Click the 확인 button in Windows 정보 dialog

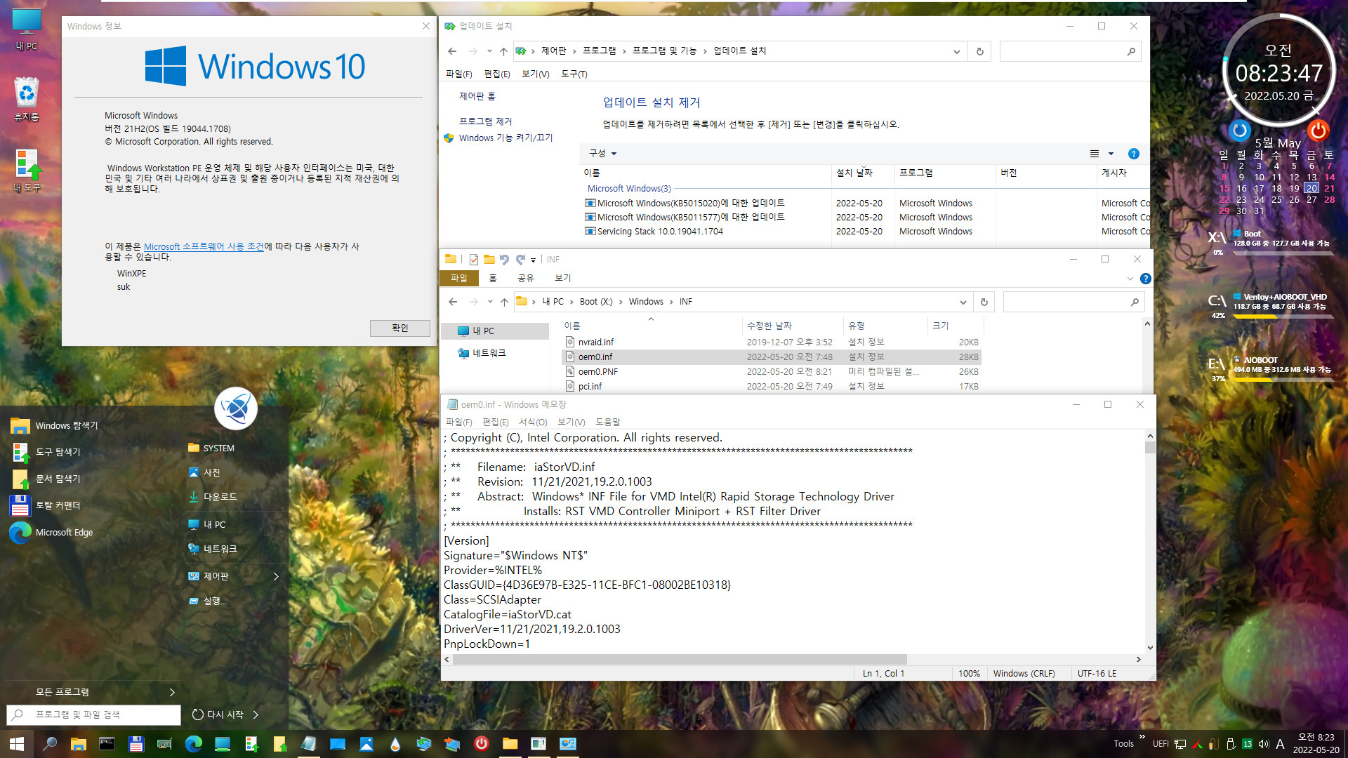(400, 328)
